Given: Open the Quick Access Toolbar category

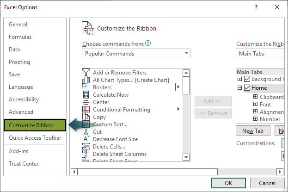Looking at the screenshot, I should (35, 138).
